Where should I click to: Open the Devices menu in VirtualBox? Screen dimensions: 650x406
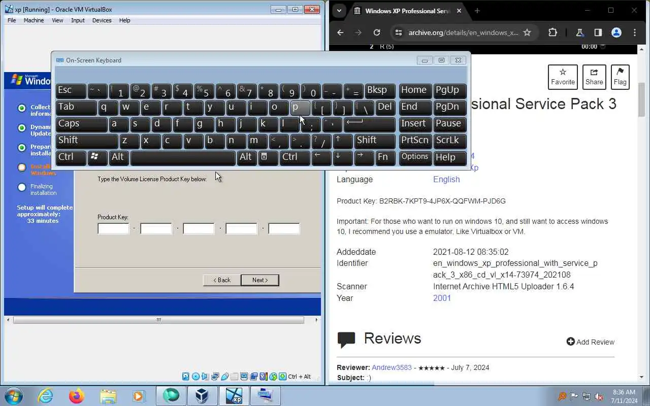102,20
